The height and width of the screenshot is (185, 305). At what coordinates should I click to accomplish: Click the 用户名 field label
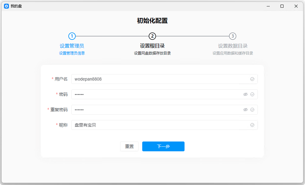61,79
